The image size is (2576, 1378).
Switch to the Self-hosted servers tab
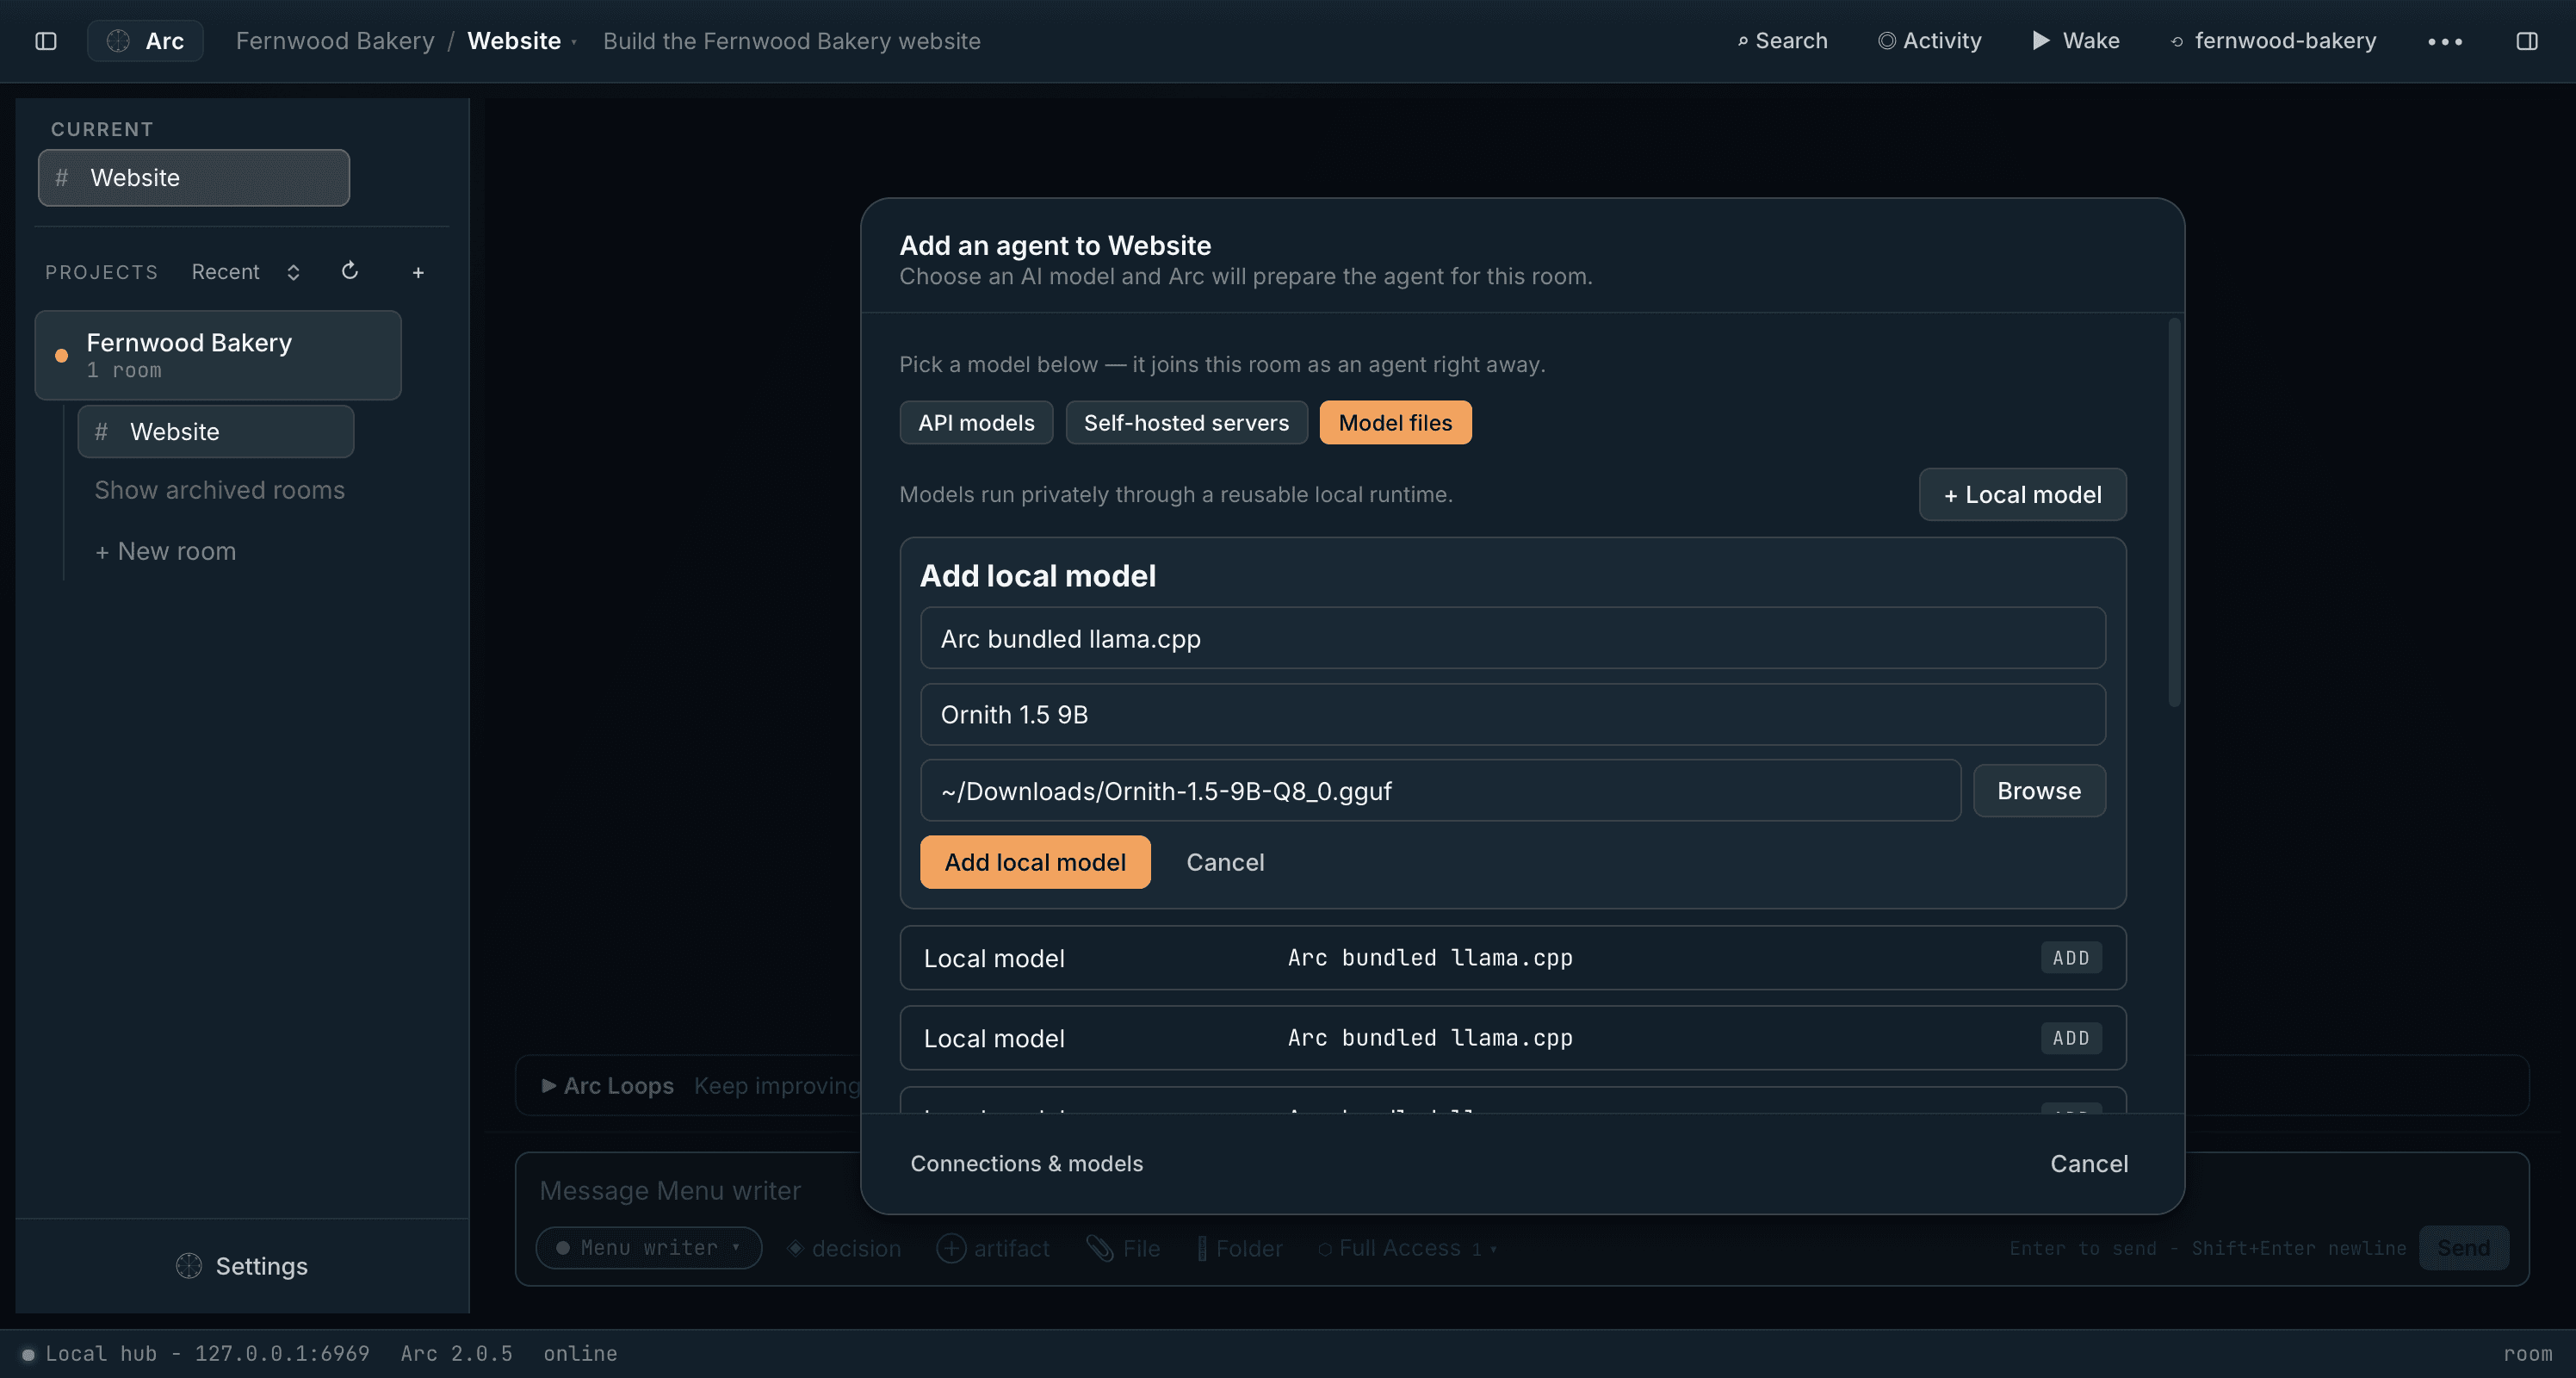1186,423
